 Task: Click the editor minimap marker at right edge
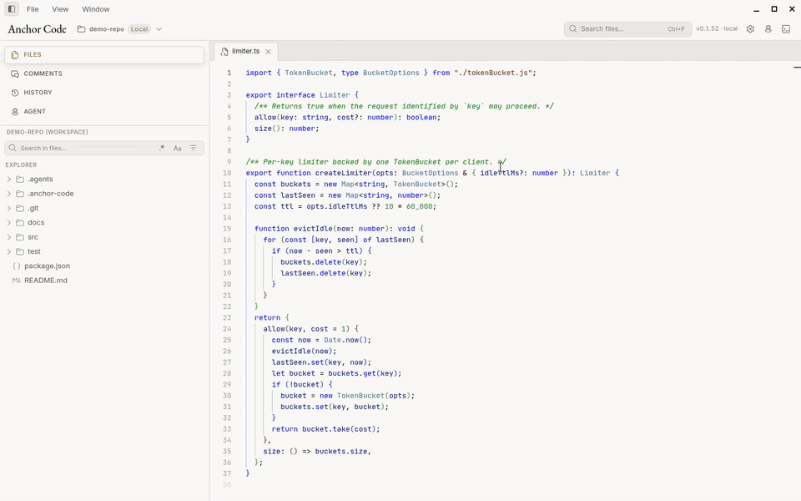coord(797,67)
